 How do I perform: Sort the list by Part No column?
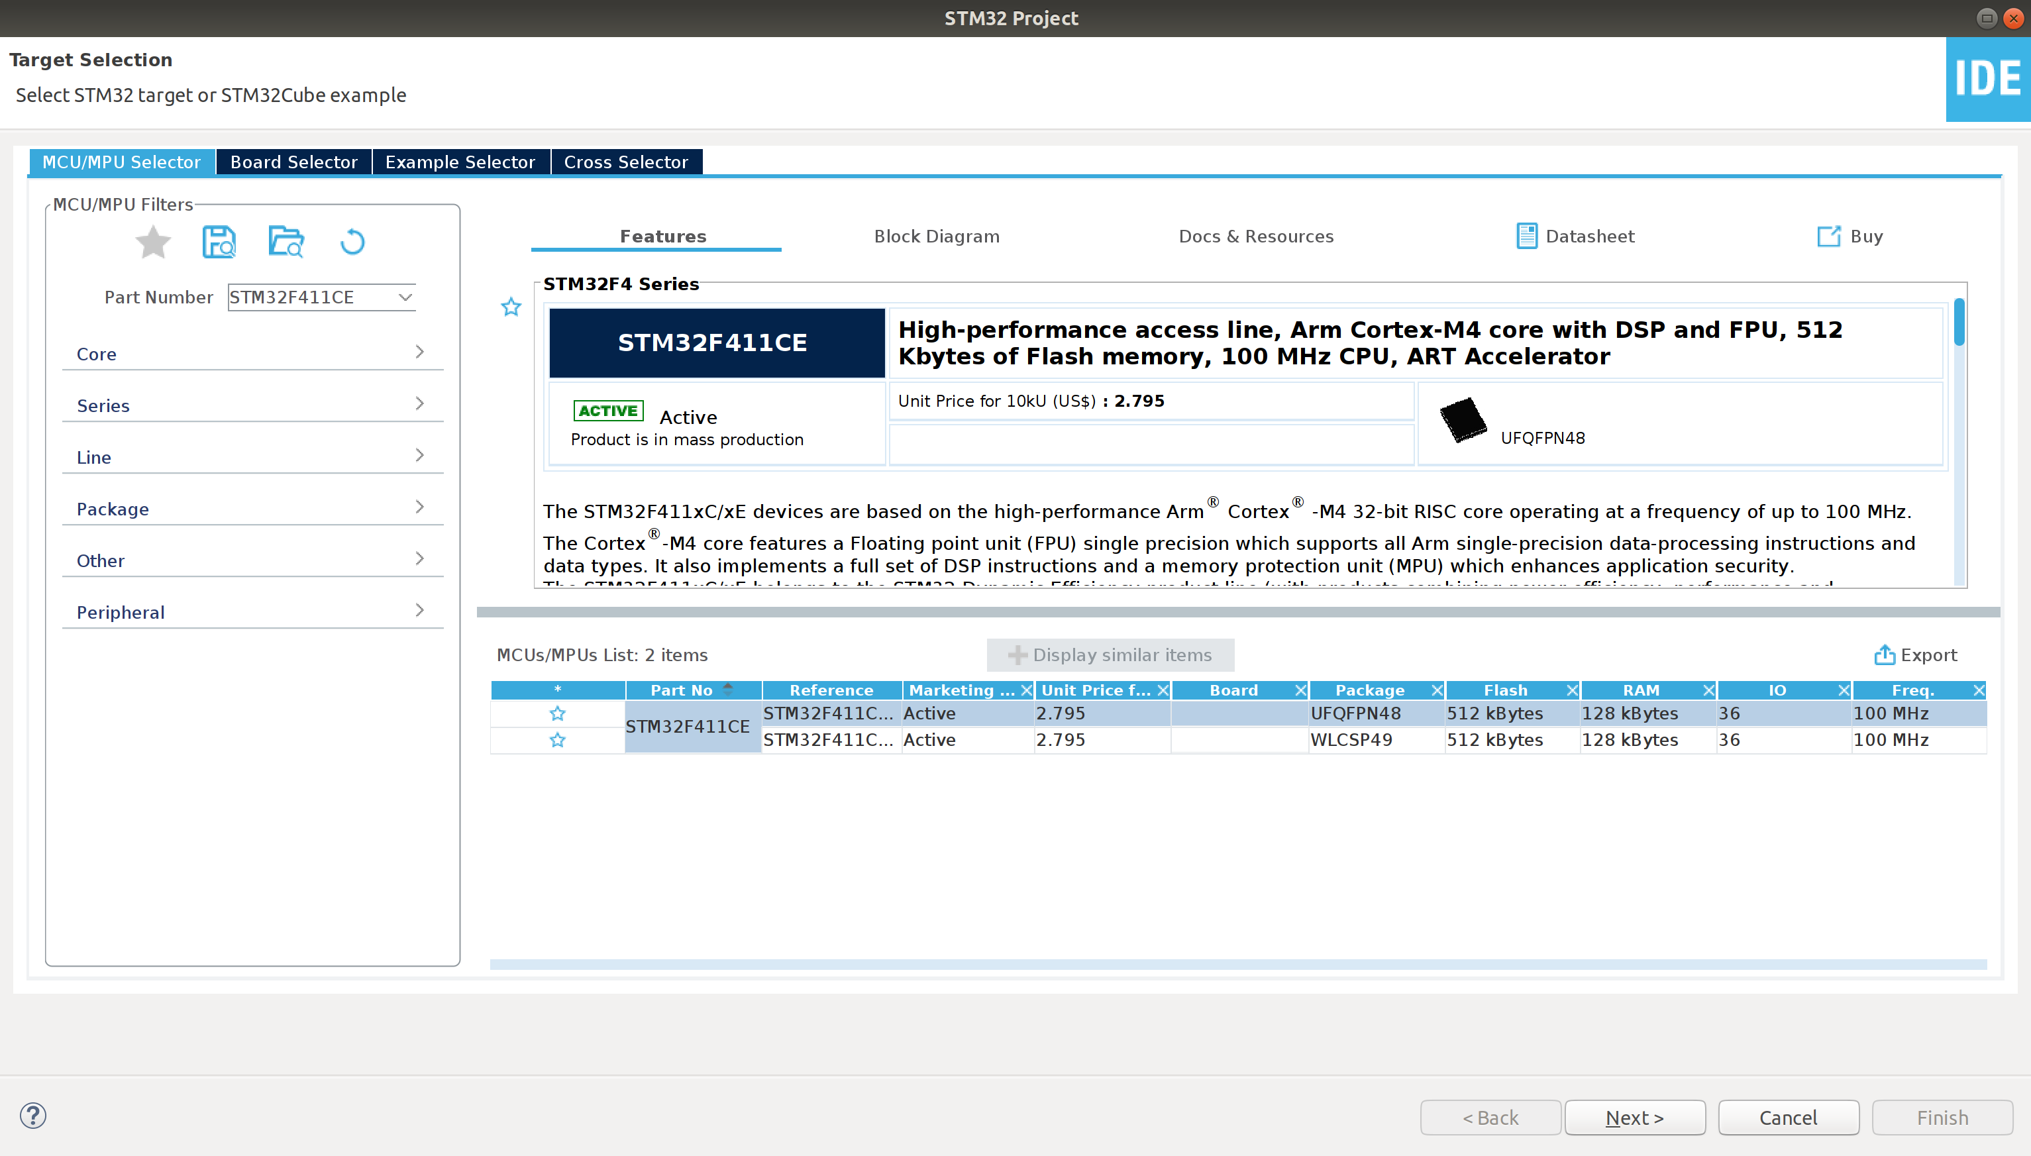[693, 690]
